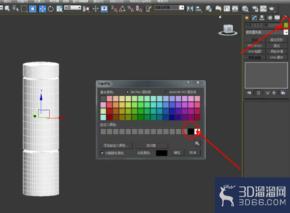Activate the Select Object tool
The width and height of the screenshot is (290, 213).
pos(7,9)
